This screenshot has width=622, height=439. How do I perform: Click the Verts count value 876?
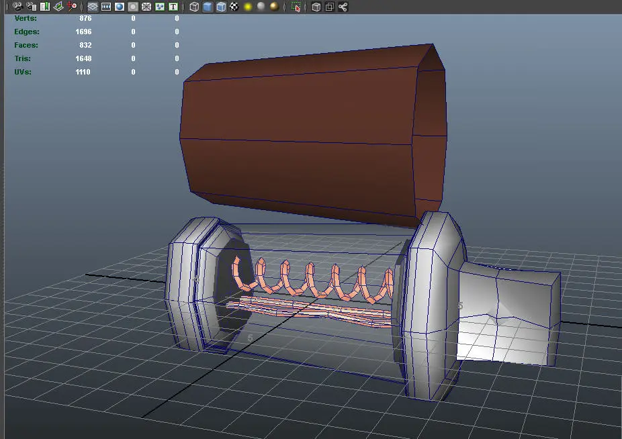point(85,18)
